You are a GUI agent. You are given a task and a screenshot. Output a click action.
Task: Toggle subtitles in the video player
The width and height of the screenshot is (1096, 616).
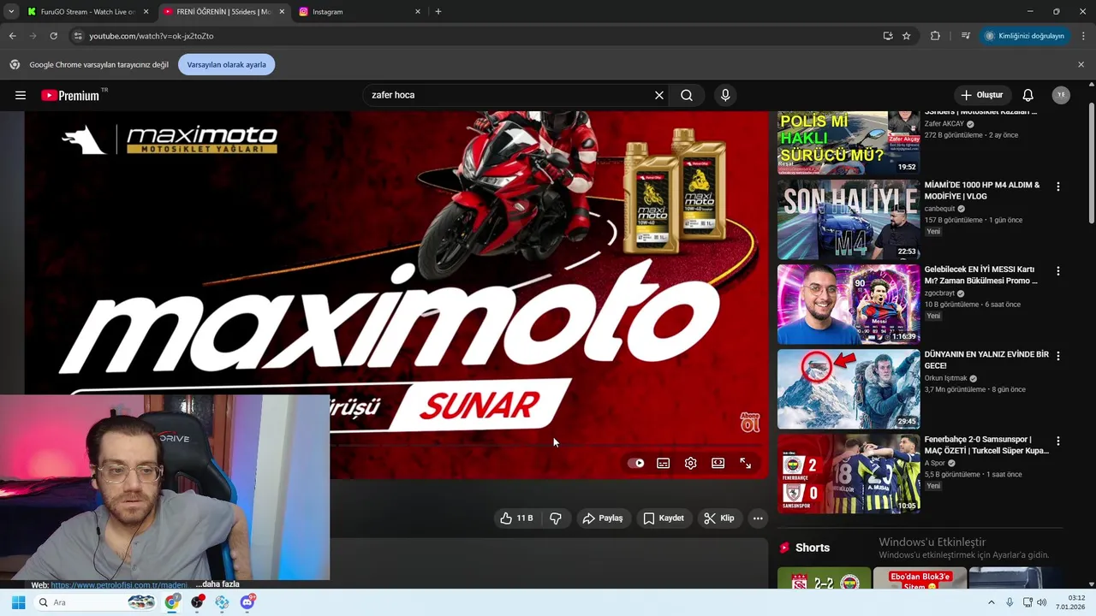click(x=664, y=463)
